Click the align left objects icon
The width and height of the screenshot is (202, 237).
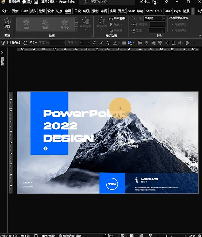140,43
